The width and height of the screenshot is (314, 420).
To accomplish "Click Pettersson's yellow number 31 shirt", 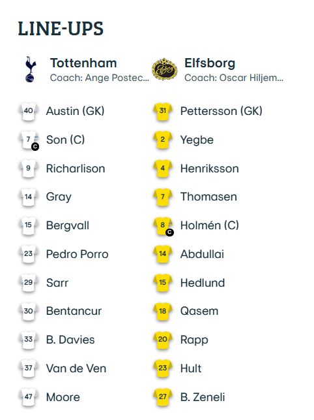I will (x=163, y=111).
